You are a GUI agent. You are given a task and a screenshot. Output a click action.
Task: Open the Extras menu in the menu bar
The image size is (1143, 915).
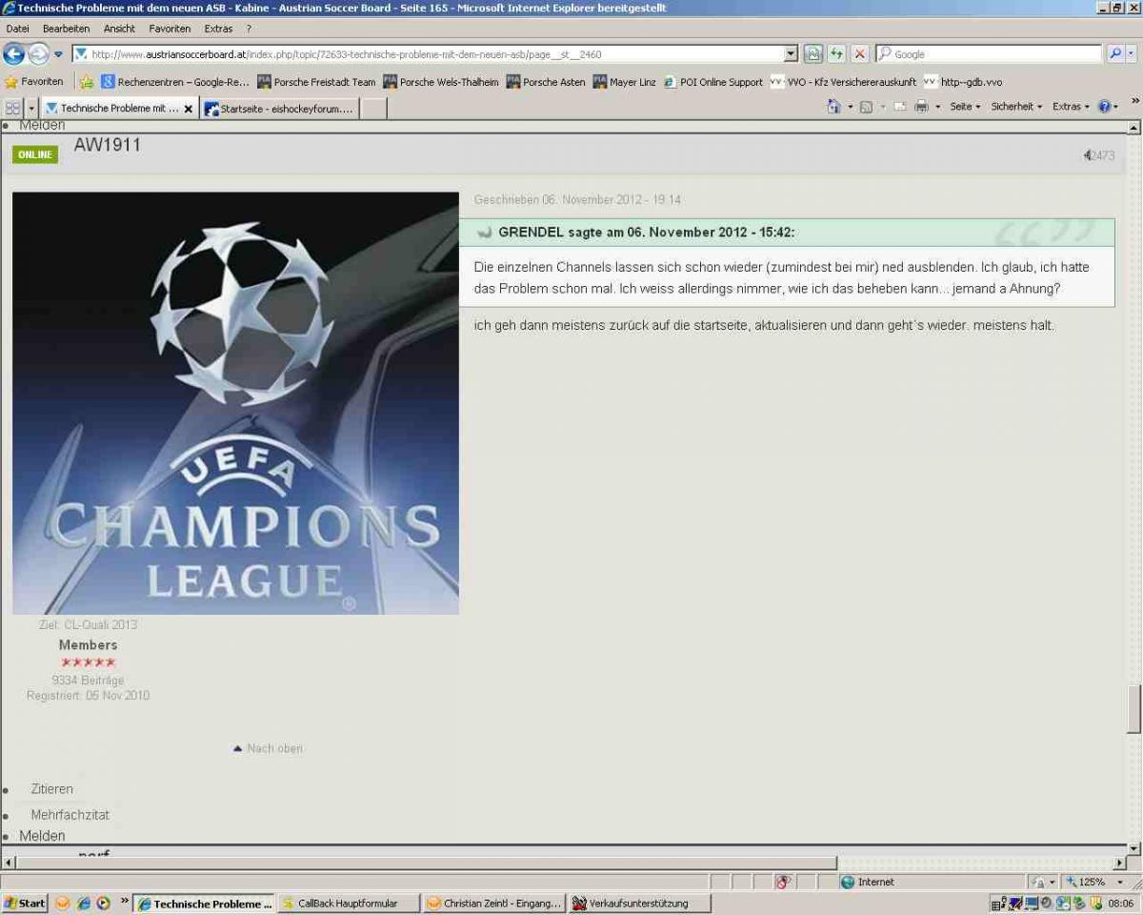coord(218,29)
